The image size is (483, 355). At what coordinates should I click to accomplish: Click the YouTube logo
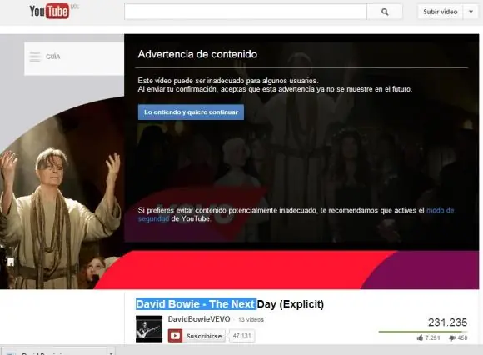point(49,12)
